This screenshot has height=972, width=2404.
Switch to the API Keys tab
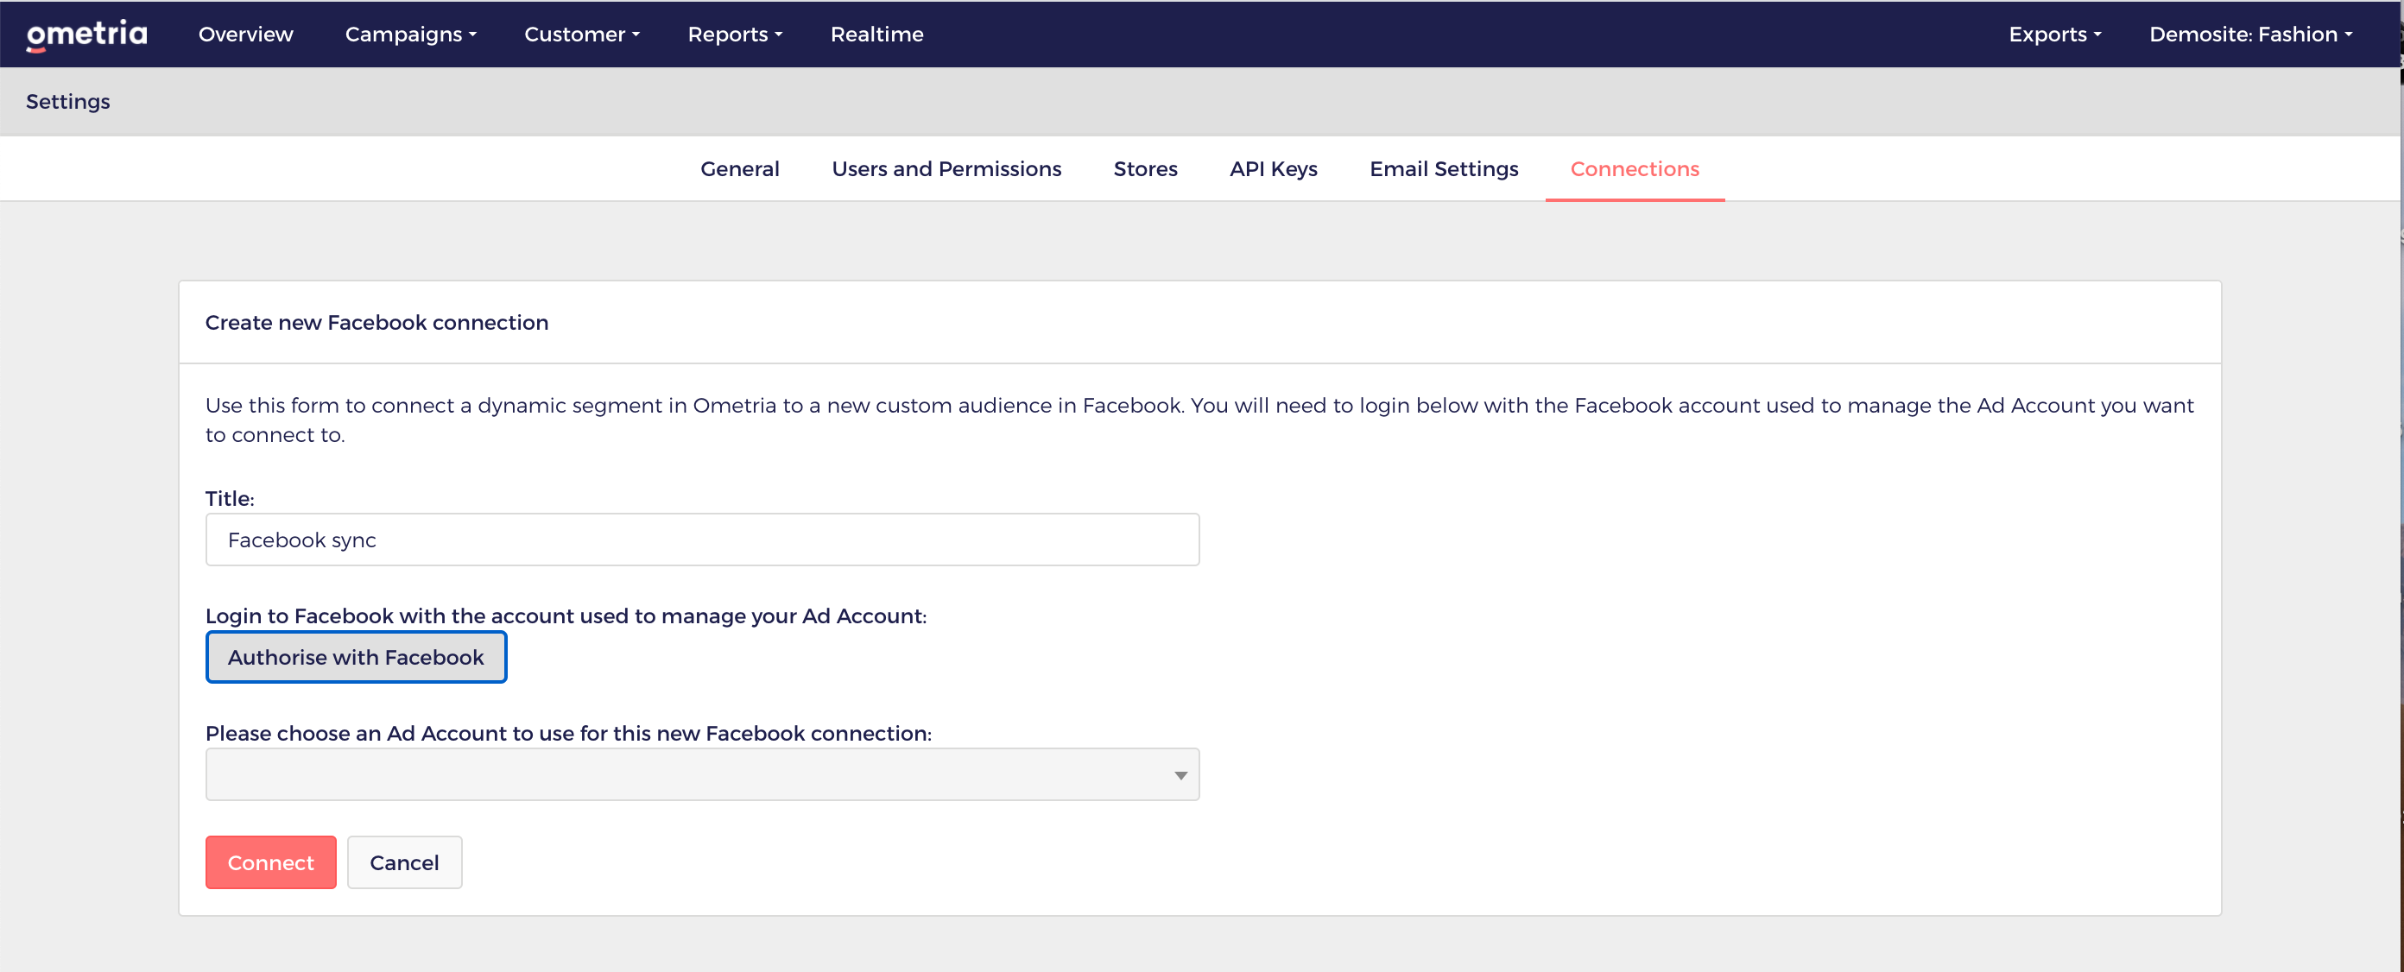coord(1273,169)
